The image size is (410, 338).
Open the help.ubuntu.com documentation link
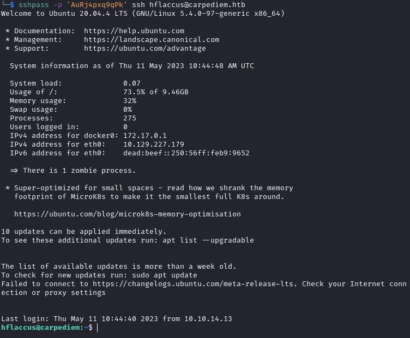(x=134, y=31)
